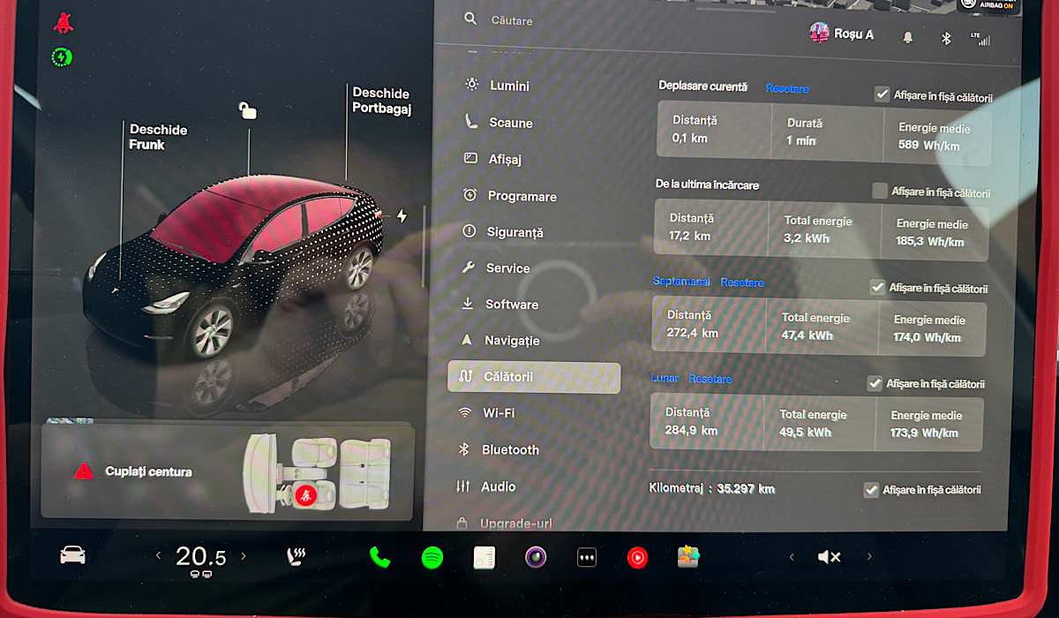
Task: Tap the padlock icon above the car
Action: point(248,110)
